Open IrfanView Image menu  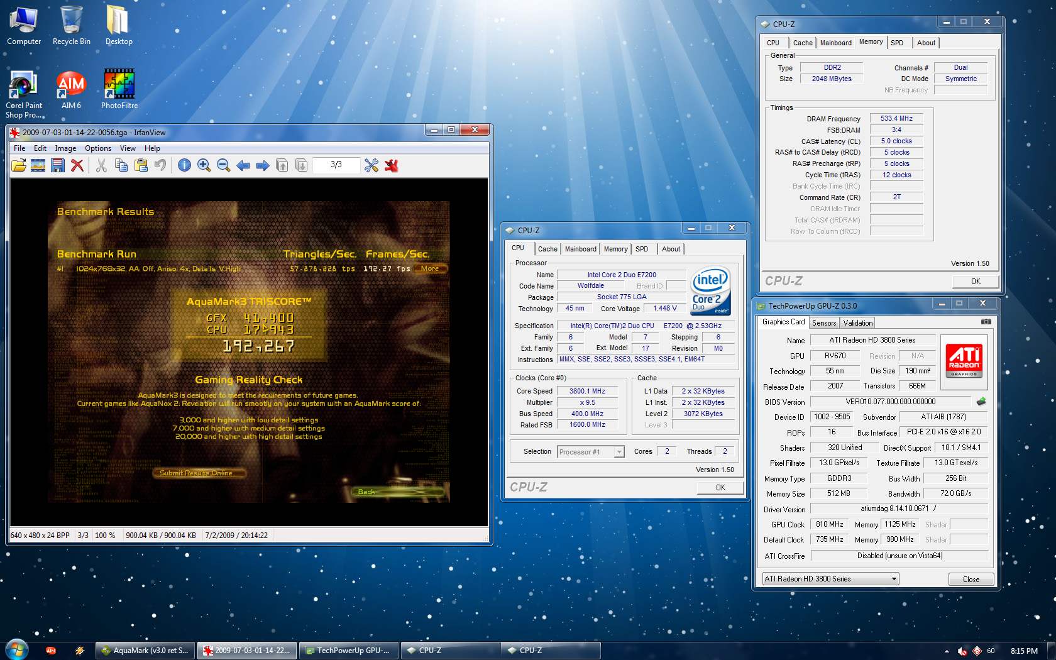[65, 148]
